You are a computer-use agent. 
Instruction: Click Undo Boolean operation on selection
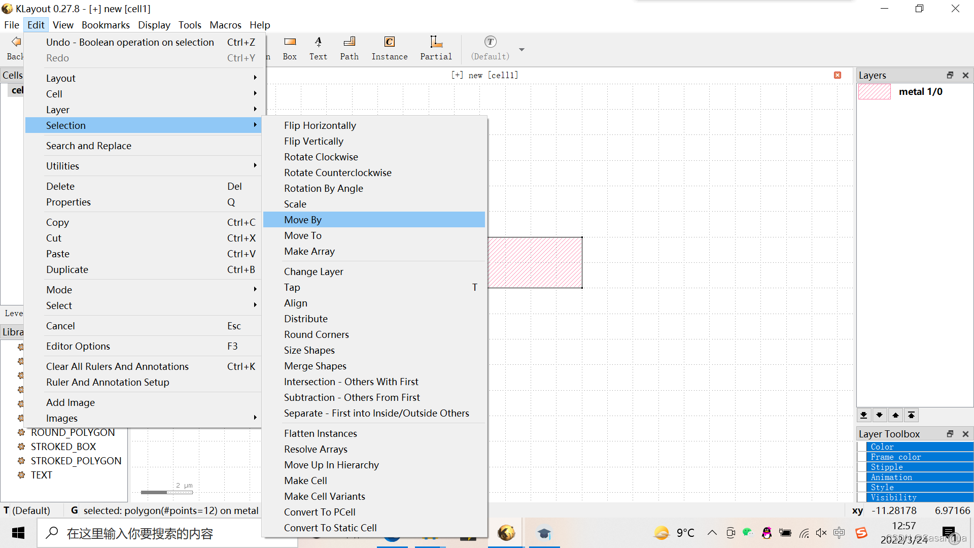(x=130, y=42)
